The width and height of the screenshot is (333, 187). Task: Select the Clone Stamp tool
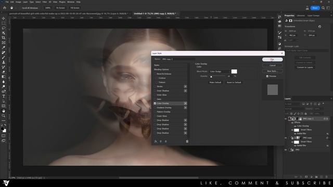(x=4, y=62)
